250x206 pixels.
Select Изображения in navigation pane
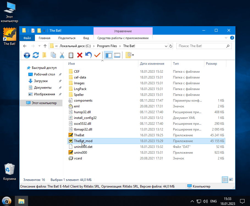point(45,94)
